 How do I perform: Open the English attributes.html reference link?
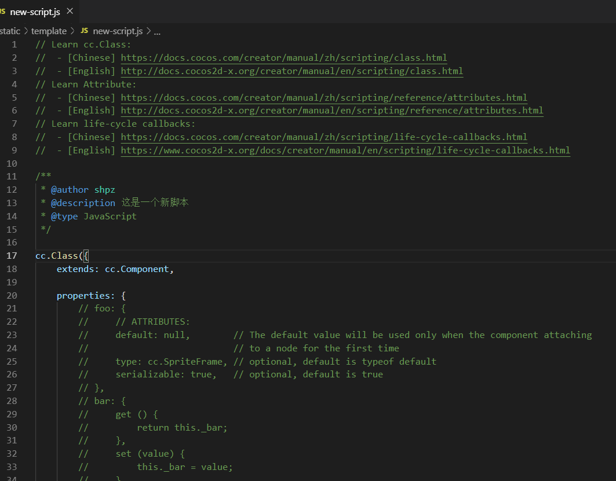331,111
